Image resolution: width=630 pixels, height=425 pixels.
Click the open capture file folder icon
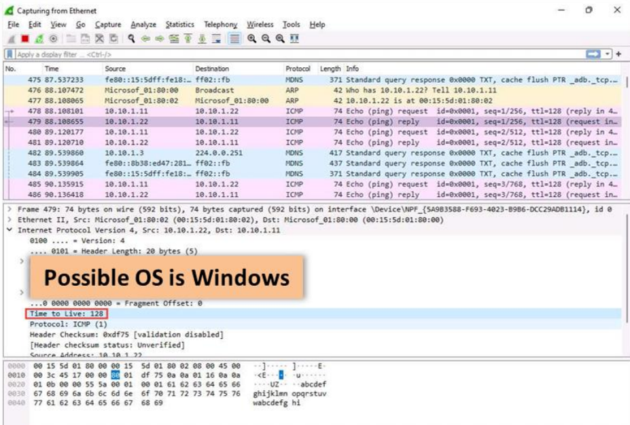[x=71, y=39]
